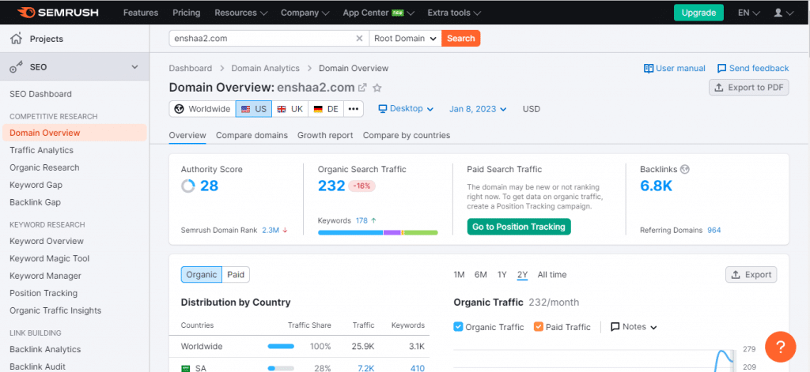810x372 pixels.
Task: Open the Jan 8, 2023 date picker
Action: point(478,109)
